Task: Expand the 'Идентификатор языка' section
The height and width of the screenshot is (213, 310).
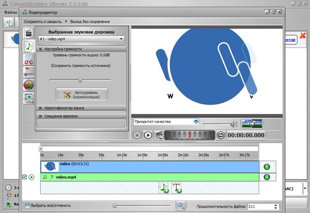Action: 81,108
